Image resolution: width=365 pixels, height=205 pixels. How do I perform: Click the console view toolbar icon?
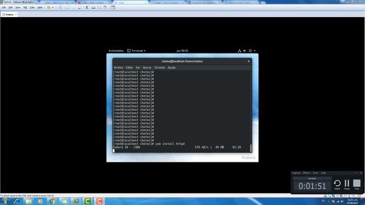[113, 7]
